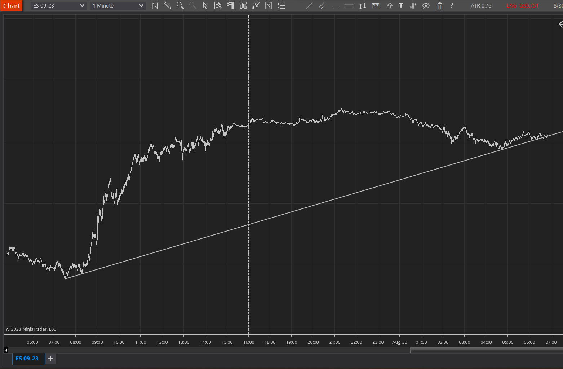Open the data box icon
Viewport: 563px width, 369px height.
coord(218,6)
